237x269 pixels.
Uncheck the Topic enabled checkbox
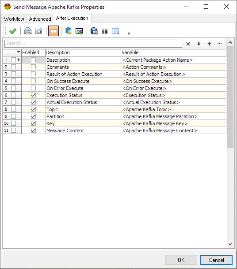(33, 109)
